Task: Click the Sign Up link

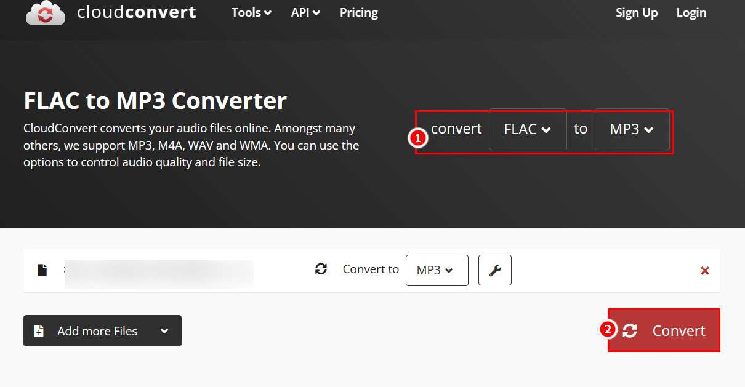Action: pos(637,12)
